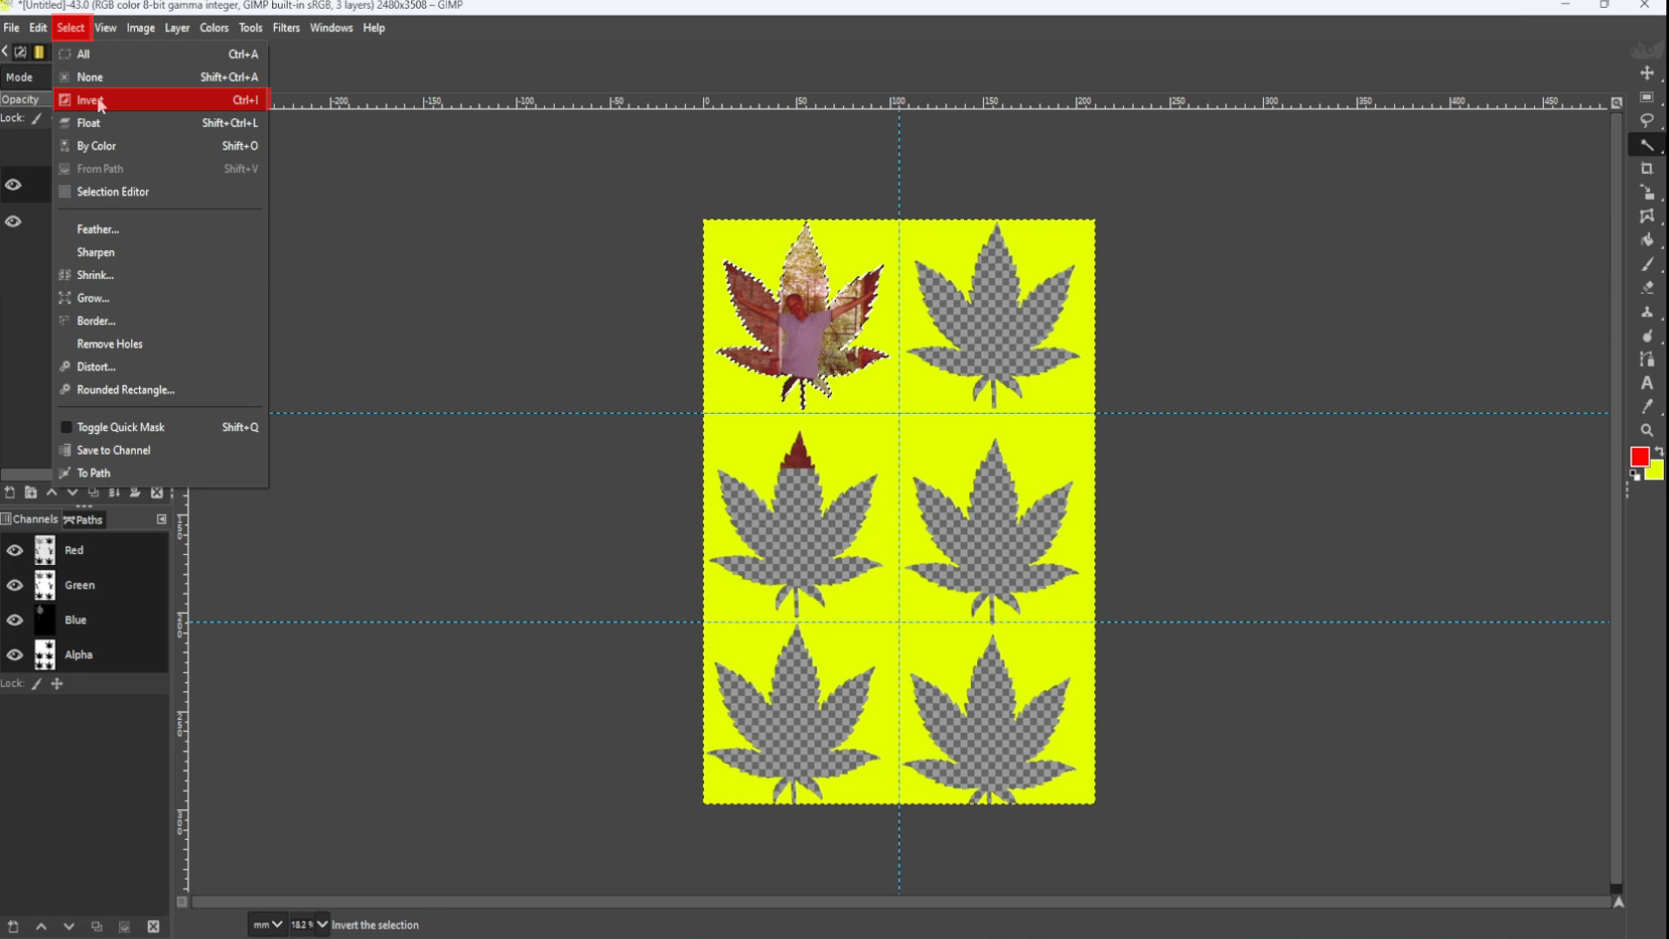1669x939 pixels.
Task: Create a new layer group
Action: pos(30,492)
